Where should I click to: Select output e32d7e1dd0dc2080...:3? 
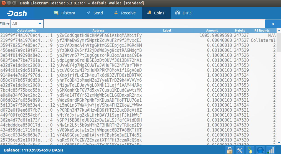click(27, 85)
